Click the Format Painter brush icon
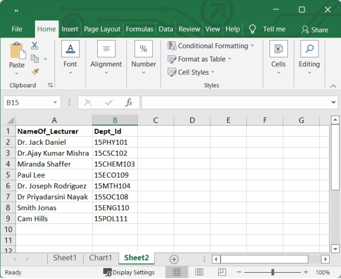This screenshot has width=341, height=279. coord(35,72)
